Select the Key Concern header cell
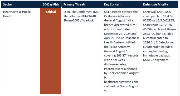This screenshot has width=180, height=96. tap(121, 4)
